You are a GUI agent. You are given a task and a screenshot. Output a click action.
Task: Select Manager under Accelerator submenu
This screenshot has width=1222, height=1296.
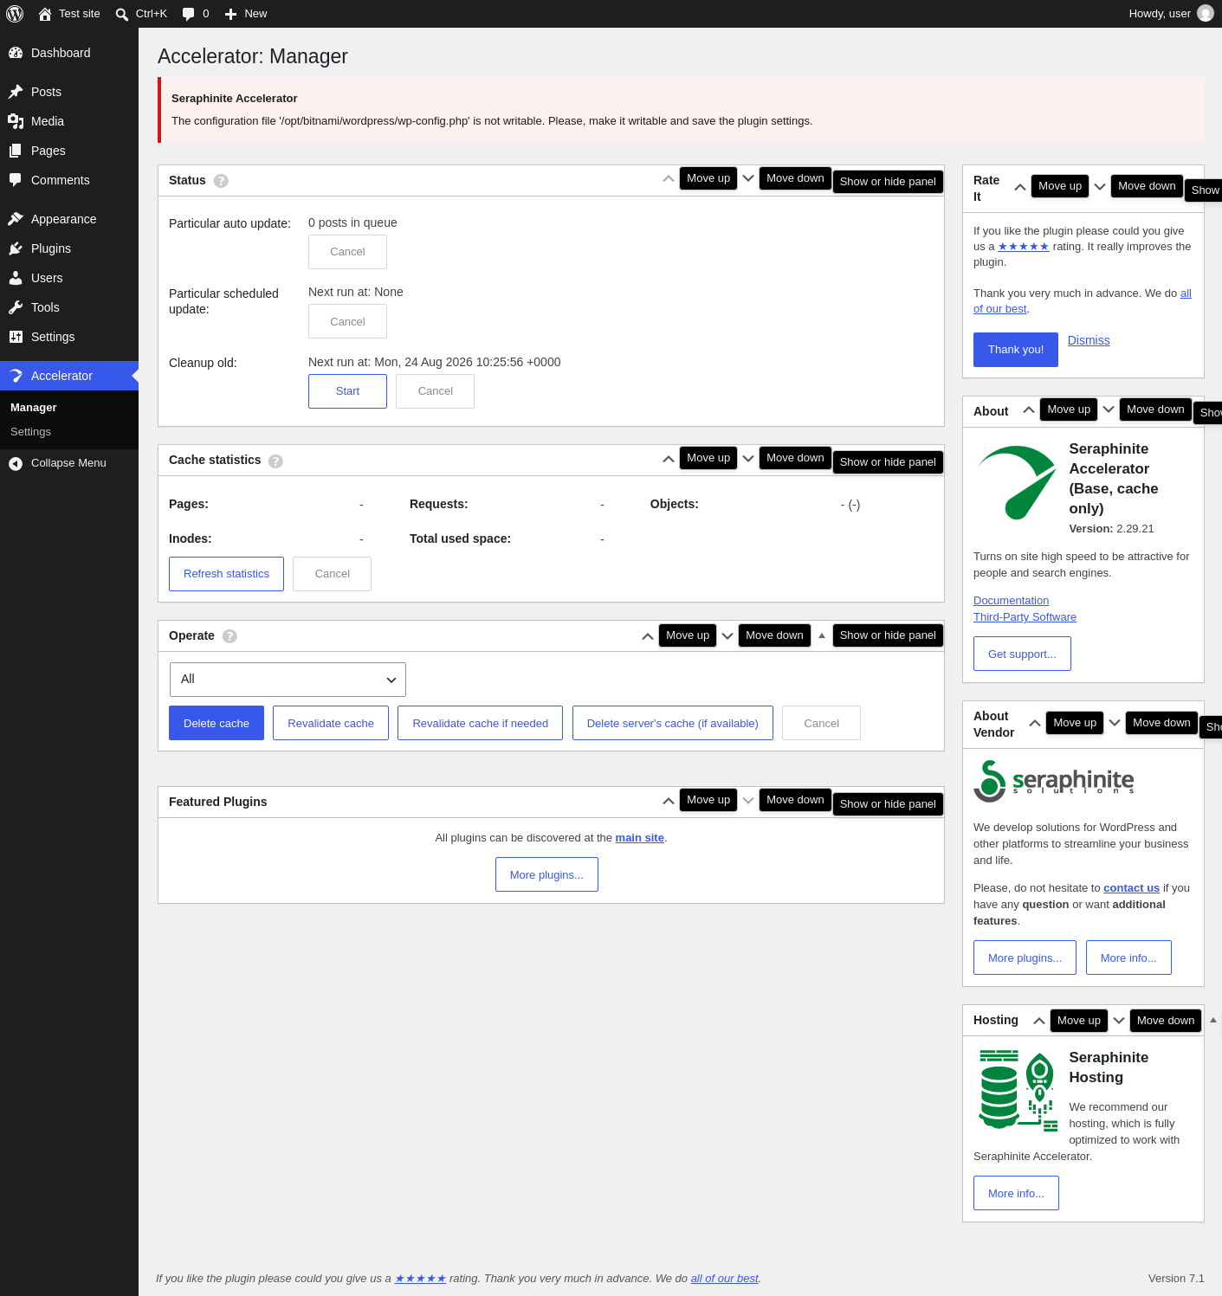click(34, 408)
